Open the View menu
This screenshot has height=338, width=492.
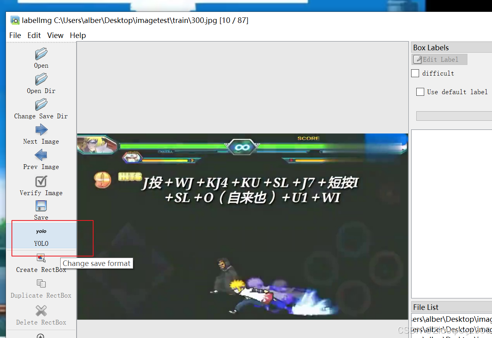tap(55, 35)
